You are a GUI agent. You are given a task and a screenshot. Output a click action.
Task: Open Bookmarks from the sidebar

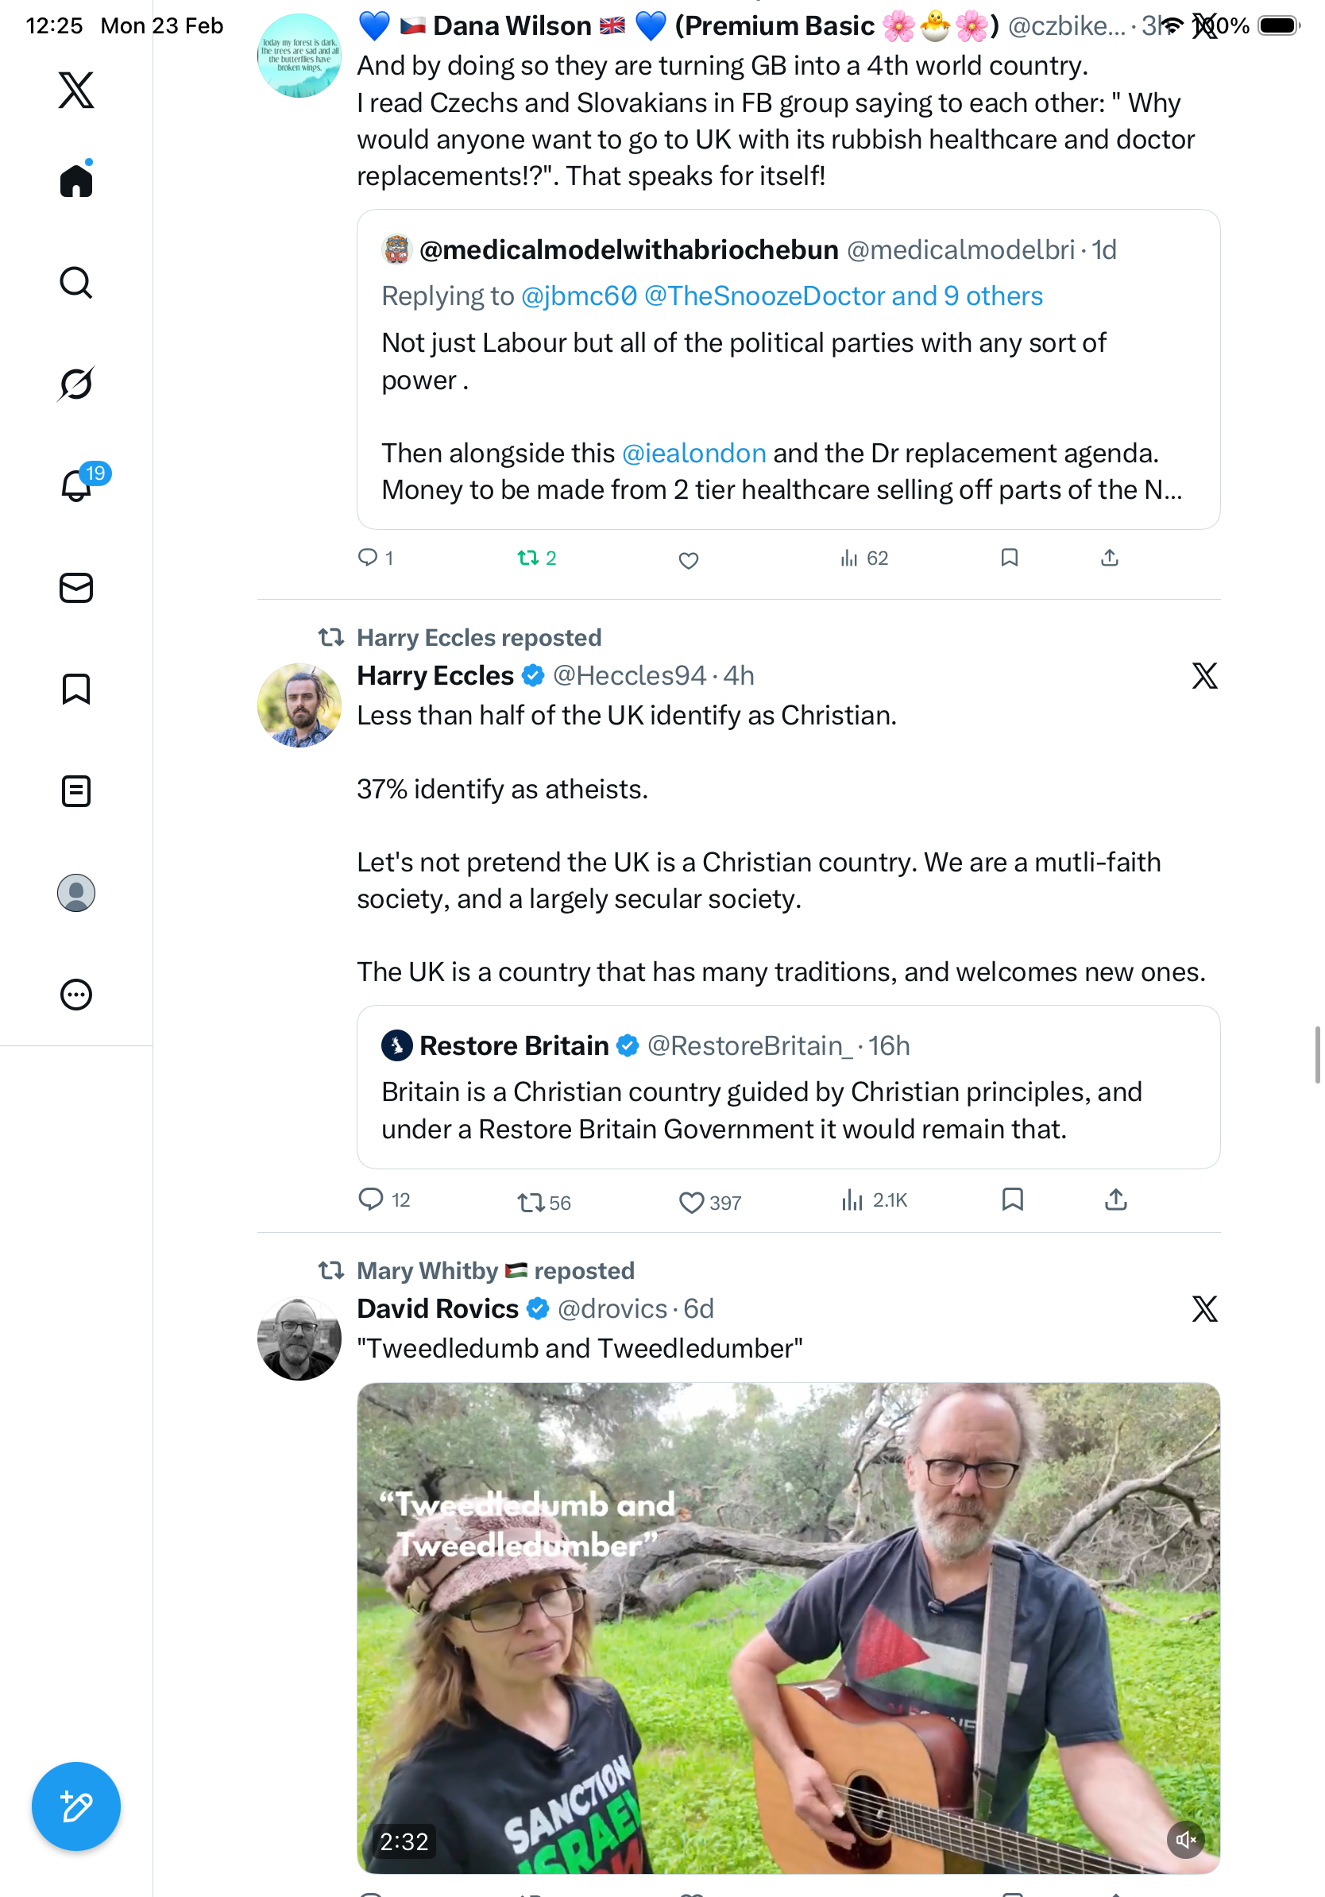pyautogui.click(x=76, y=689)
